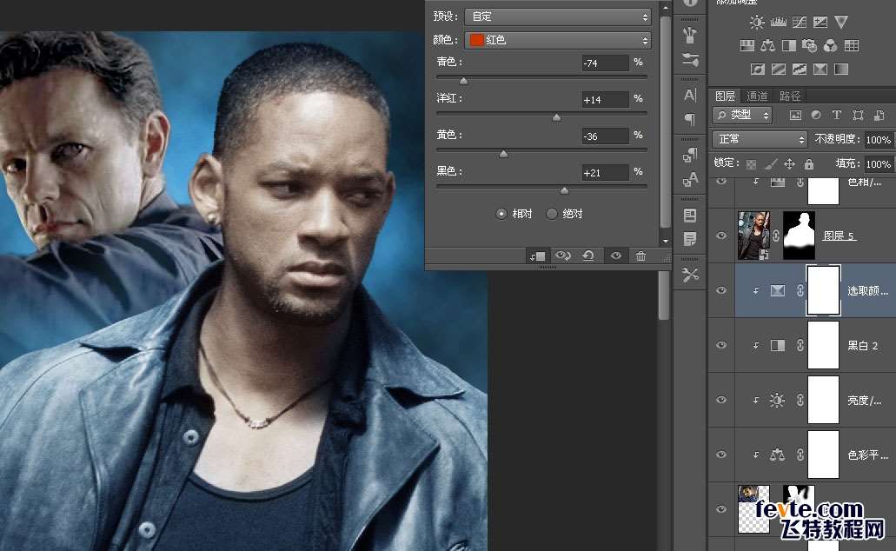Add a Posterize adjustment layer
This screenshot has height=551, width=896.
779,70
